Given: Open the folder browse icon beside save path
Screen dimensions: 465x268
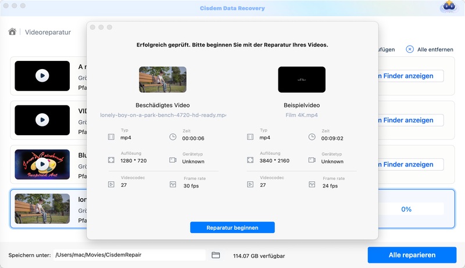Looking at the screenshot, I should point(216,255).
